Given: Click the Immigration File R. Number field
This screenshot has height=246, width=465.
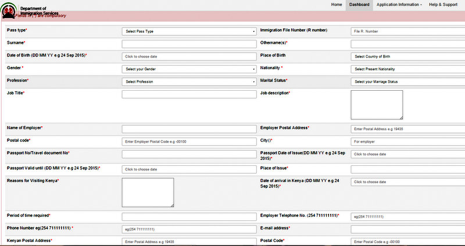Looking at the screenshot, I should [407, 31].
